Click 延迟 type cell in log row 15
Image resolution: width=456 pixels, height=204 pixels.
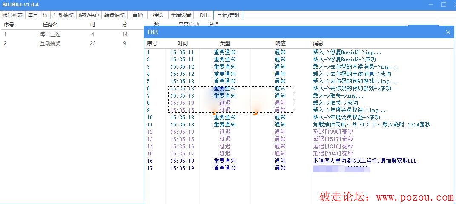coord(225,153)
